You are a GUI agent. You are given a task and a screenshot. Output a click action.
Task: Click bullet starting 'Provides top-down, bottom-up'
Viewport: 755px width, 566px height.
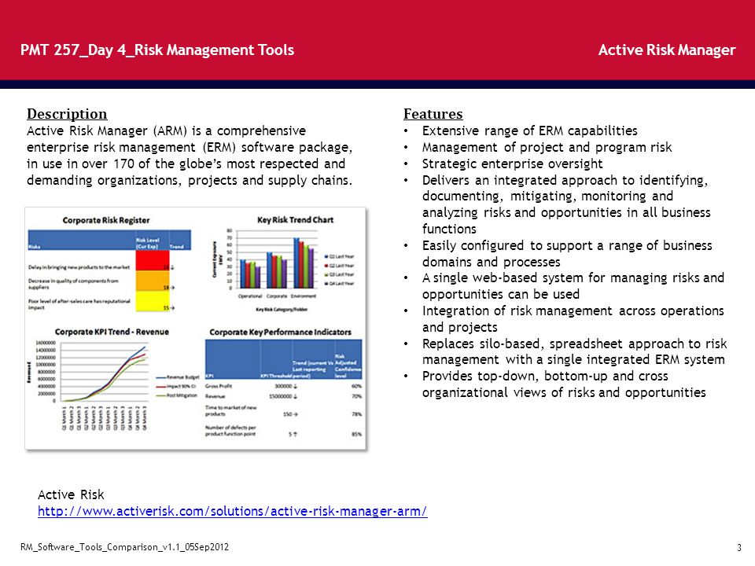[x=564, y=384]
